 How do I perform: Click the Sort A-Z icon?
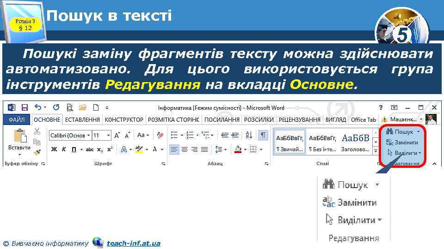[249, 135]
